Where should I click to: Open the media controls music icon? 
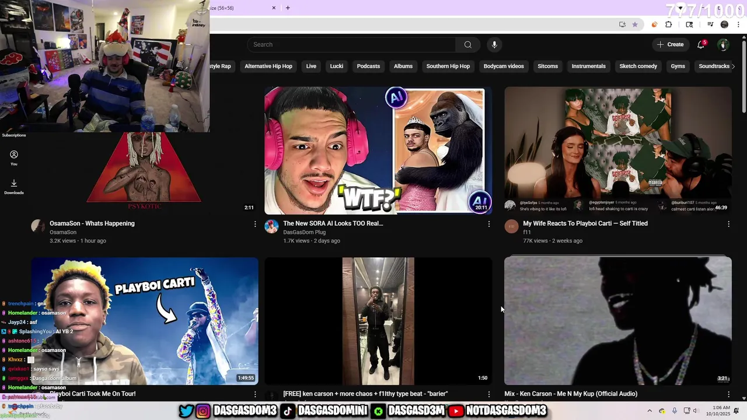[710, 24]
